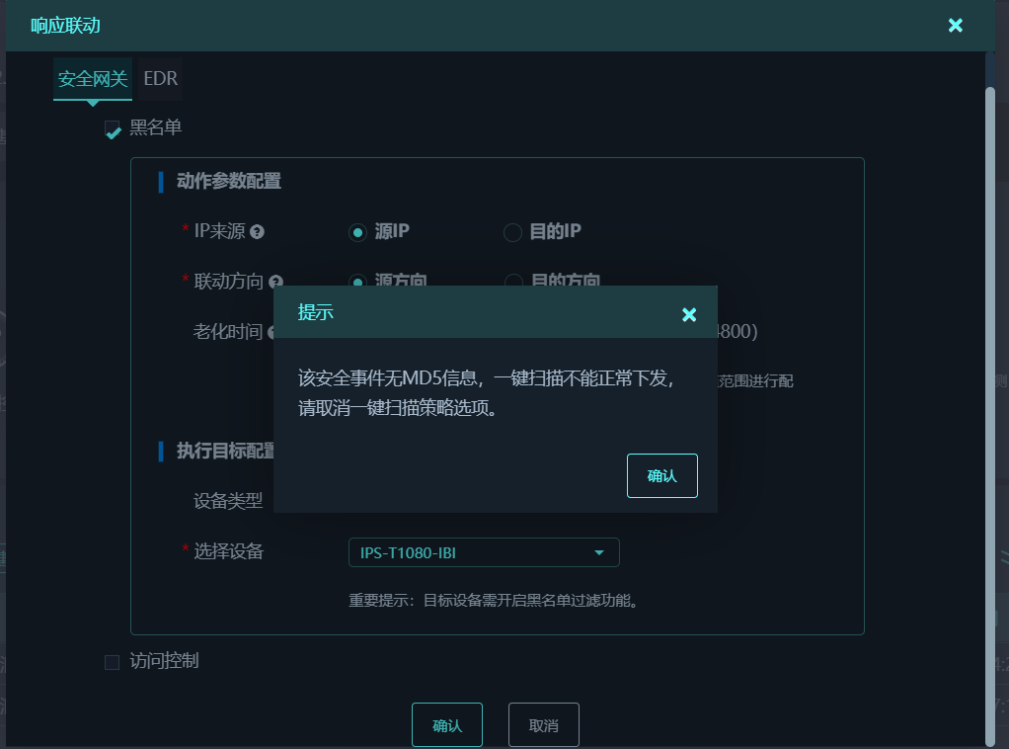Click the dropdown arrow in 选择设备 field
Viewport: 1009px width, 749px height.
tap(599, 552)
